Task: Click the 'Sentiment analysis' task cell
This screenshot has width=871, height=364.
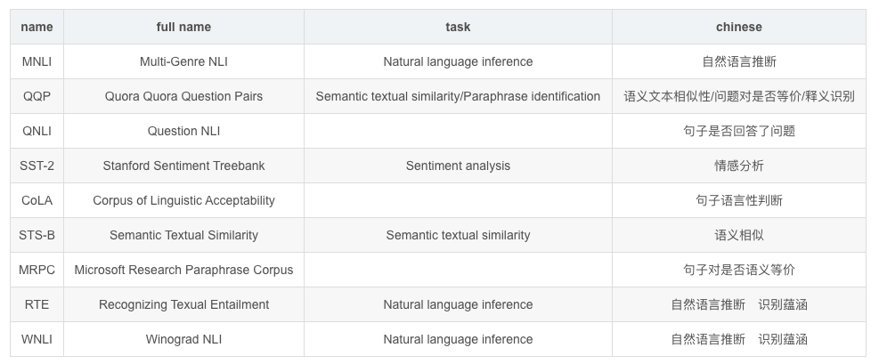Action: pos(458,166)
